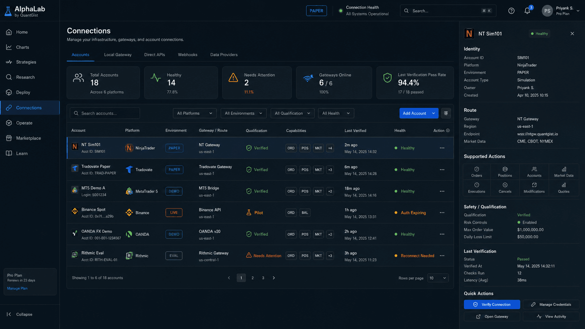Open the Learn section

[30, 153]
